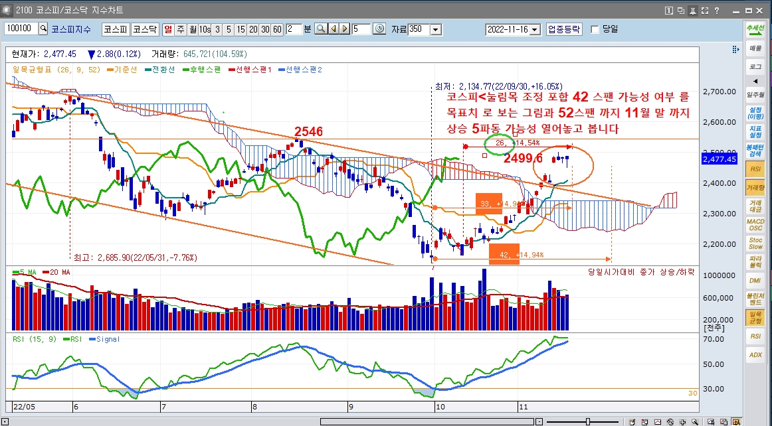Screen dimensions: 772x426
Task: Select the 10s tick period tab
Action: (x=205, y=29)
